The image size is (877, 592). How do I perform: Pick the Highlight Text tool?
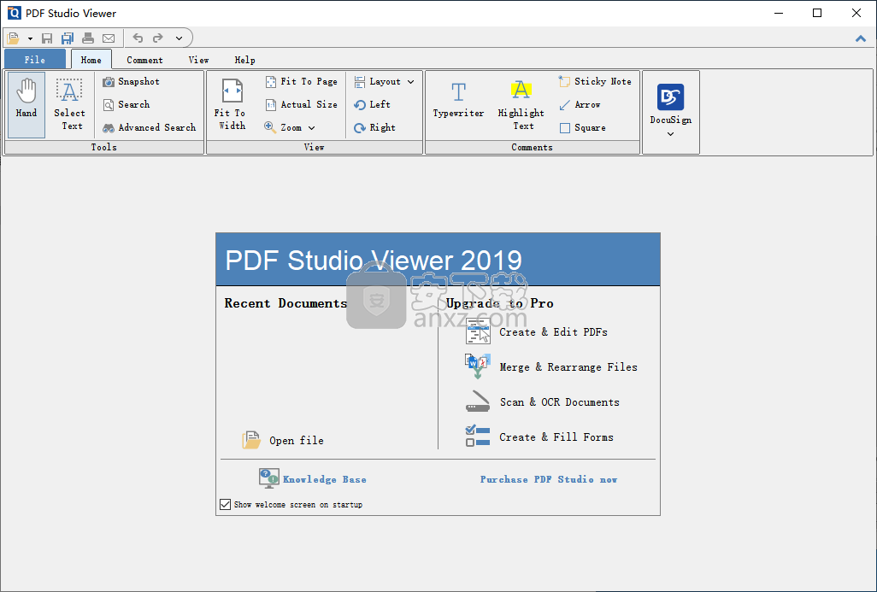click(521, 104)
